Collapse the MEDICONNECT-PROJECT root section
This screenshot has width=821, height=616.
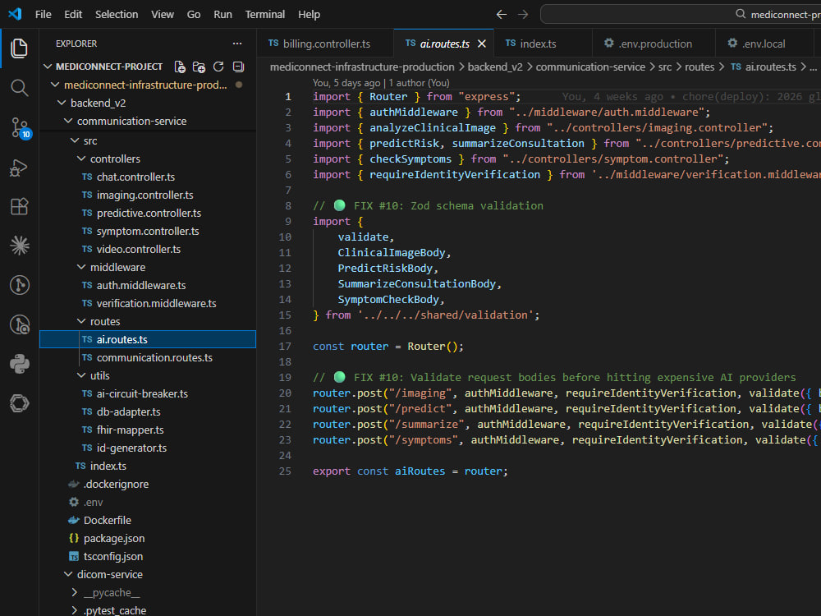48,67
